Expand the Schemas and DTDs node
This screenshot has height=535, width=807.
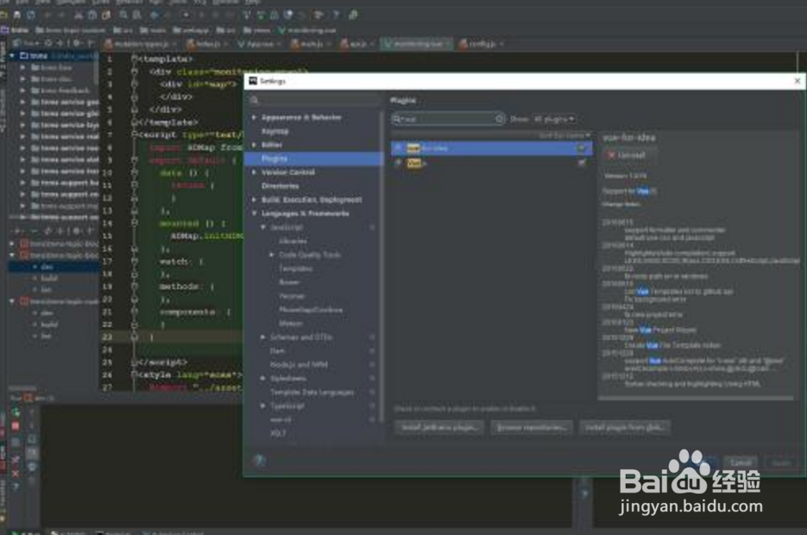pos(263,337)
